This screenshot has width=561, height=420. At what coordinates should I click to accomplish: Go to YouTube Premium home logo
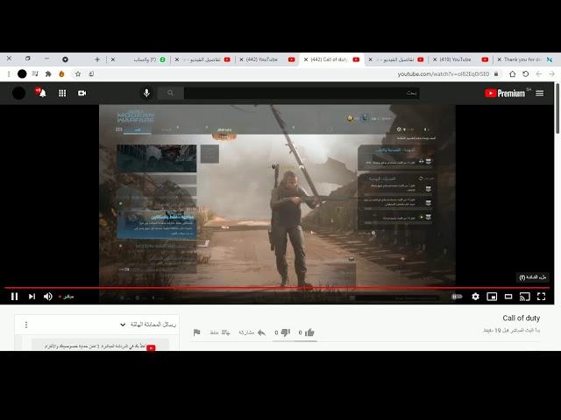pos(505,94)
